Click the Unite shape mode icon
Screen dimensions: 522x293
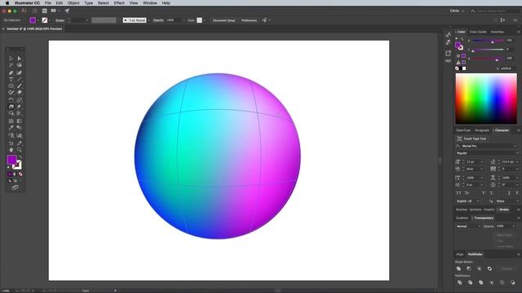tap(458, 269)
